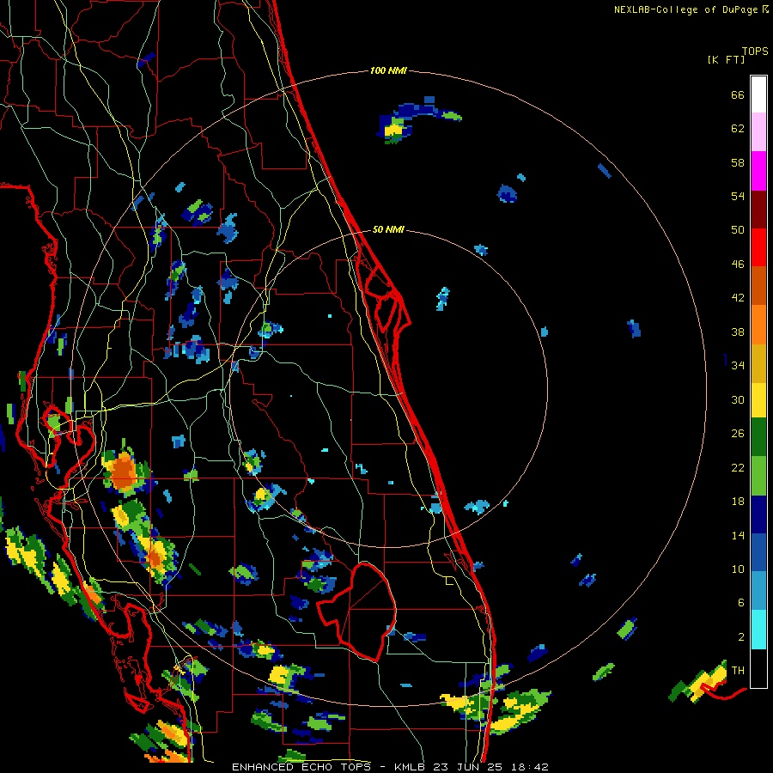
Task: Click the 14 legend value
Action: pyautogui.click(x=738, y=536)
